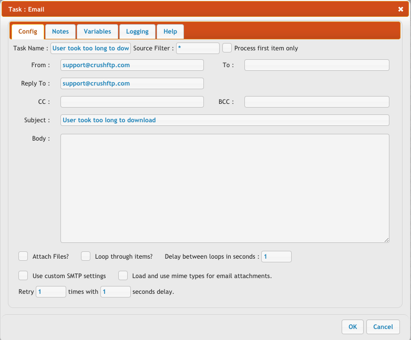Click inside the Body text area
This screenshot has width=411, height=340.
coord(225,188)
